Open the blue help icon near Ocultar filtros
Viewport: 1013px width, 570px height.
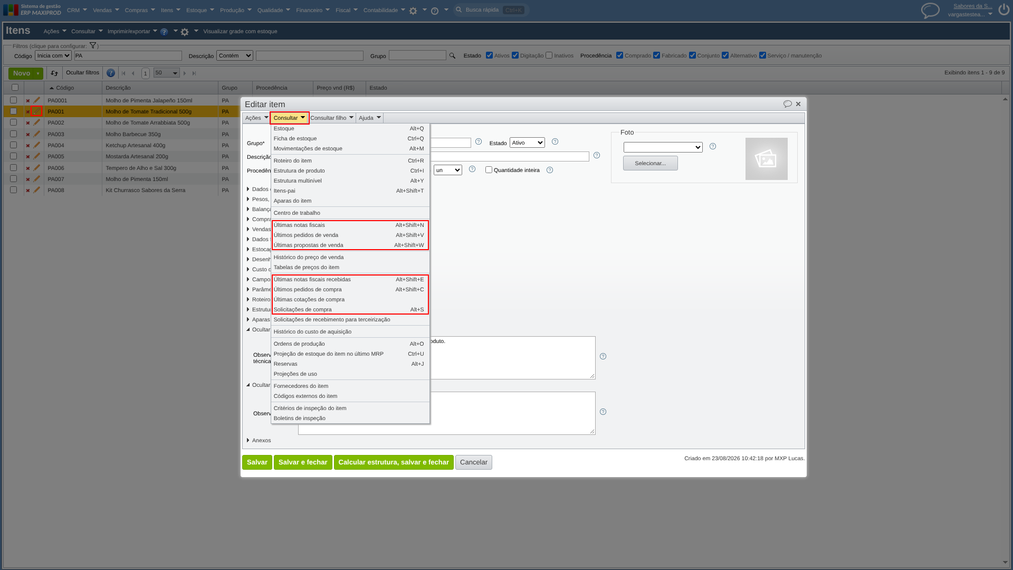[111, 73]
